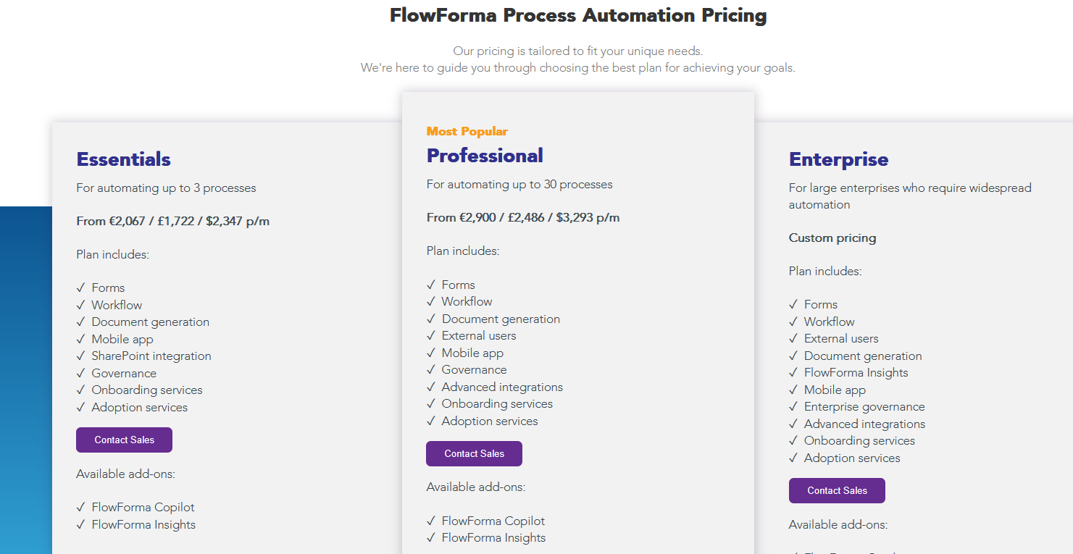The width and height of the screenshot is (1073, 554).
Task: Click the checkmark beside Document generation in Essentials
Action: point(81,322)
